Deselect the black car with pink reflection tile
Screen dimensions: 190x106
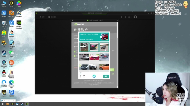click(x=94, y=47)
